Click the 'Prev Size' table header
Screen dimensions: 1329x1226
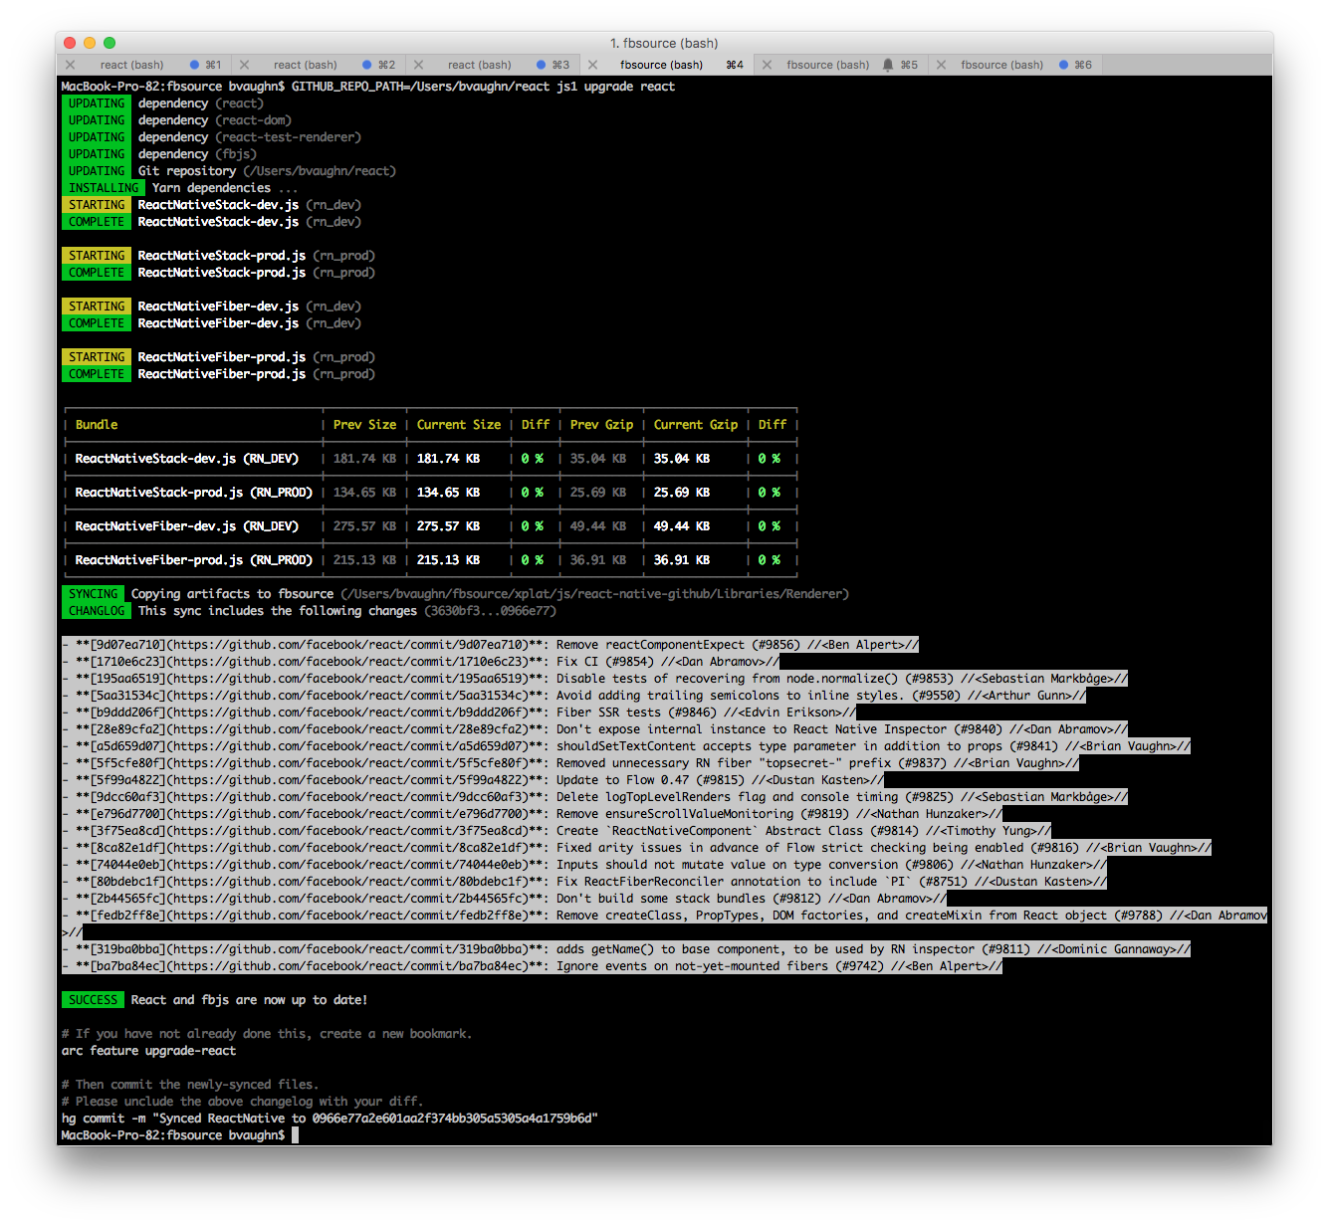tap(364, 425)
